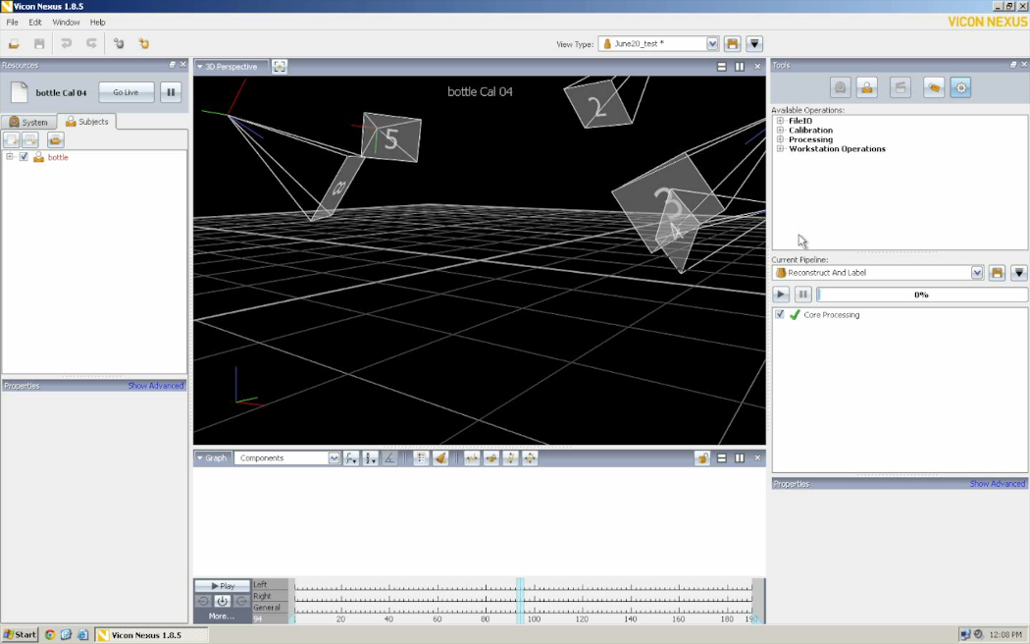Click the pipeline 0% progress bar

coord(922,295)
